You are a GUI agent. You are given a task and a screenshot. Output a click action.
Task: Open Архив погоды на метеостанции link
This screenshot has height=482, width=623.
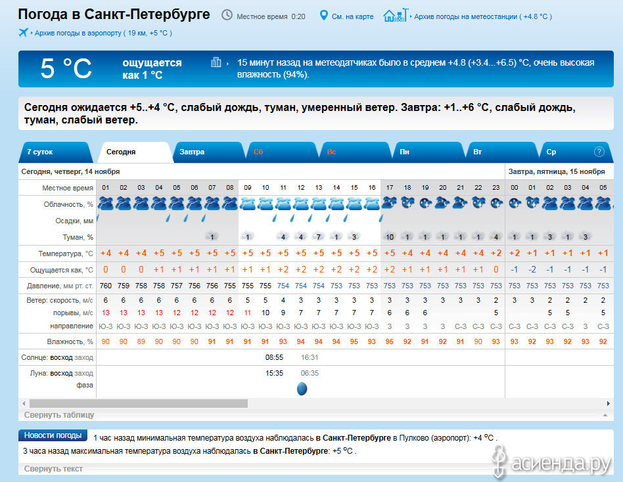pos(483,16)
